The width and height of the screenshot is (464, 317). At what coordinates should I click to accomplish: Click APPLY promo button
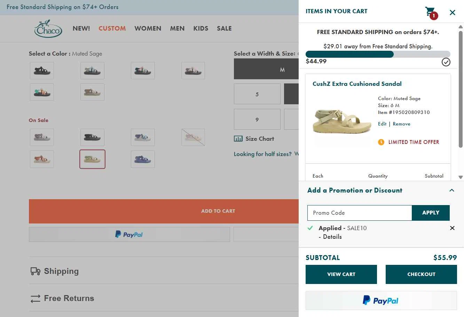point(431,213)
